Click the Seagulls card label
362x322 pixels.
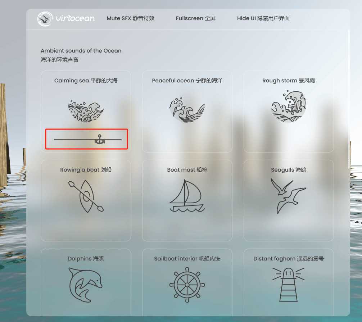pyautogui.click(x=289, y=170)
